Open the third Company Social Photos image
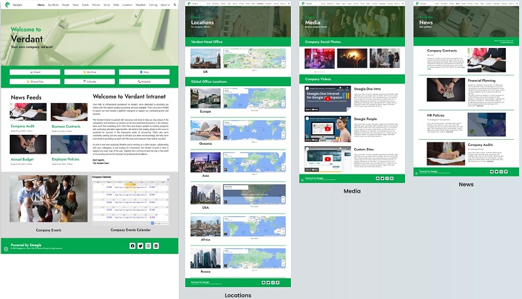This screenshot has height=299, width=522. tap(384, 58)
